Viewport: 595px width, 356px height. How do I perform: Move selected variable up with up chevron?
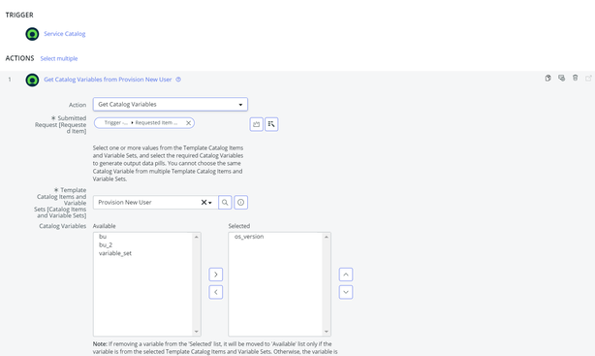click(x=346, y=275)
